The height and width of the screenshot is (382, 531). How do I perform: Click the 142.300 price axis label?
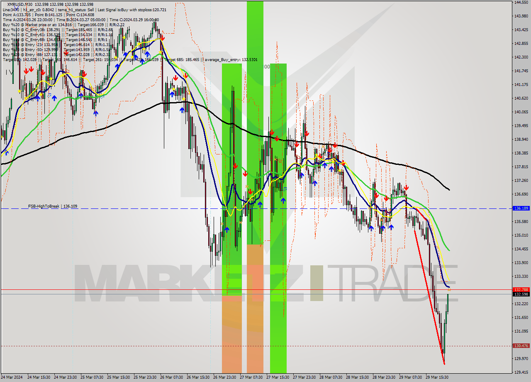tap(521, 57)
